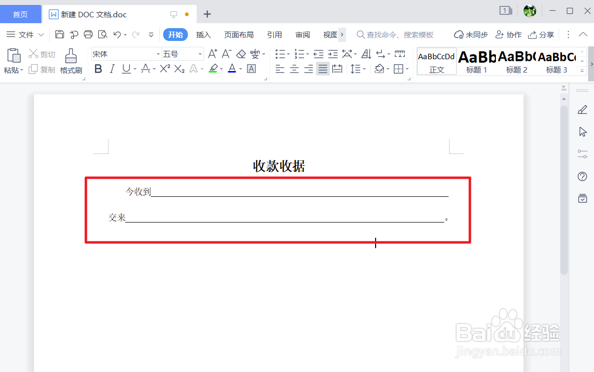Image resolution: width=594 pixels, height=372 pixels.
Task: Open the borders dropdown
Action: coord(407,69)
